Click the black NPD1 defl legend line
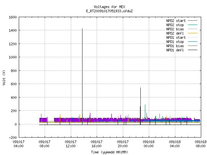Screen dimensions: 207x155 [x=192, y=50]
